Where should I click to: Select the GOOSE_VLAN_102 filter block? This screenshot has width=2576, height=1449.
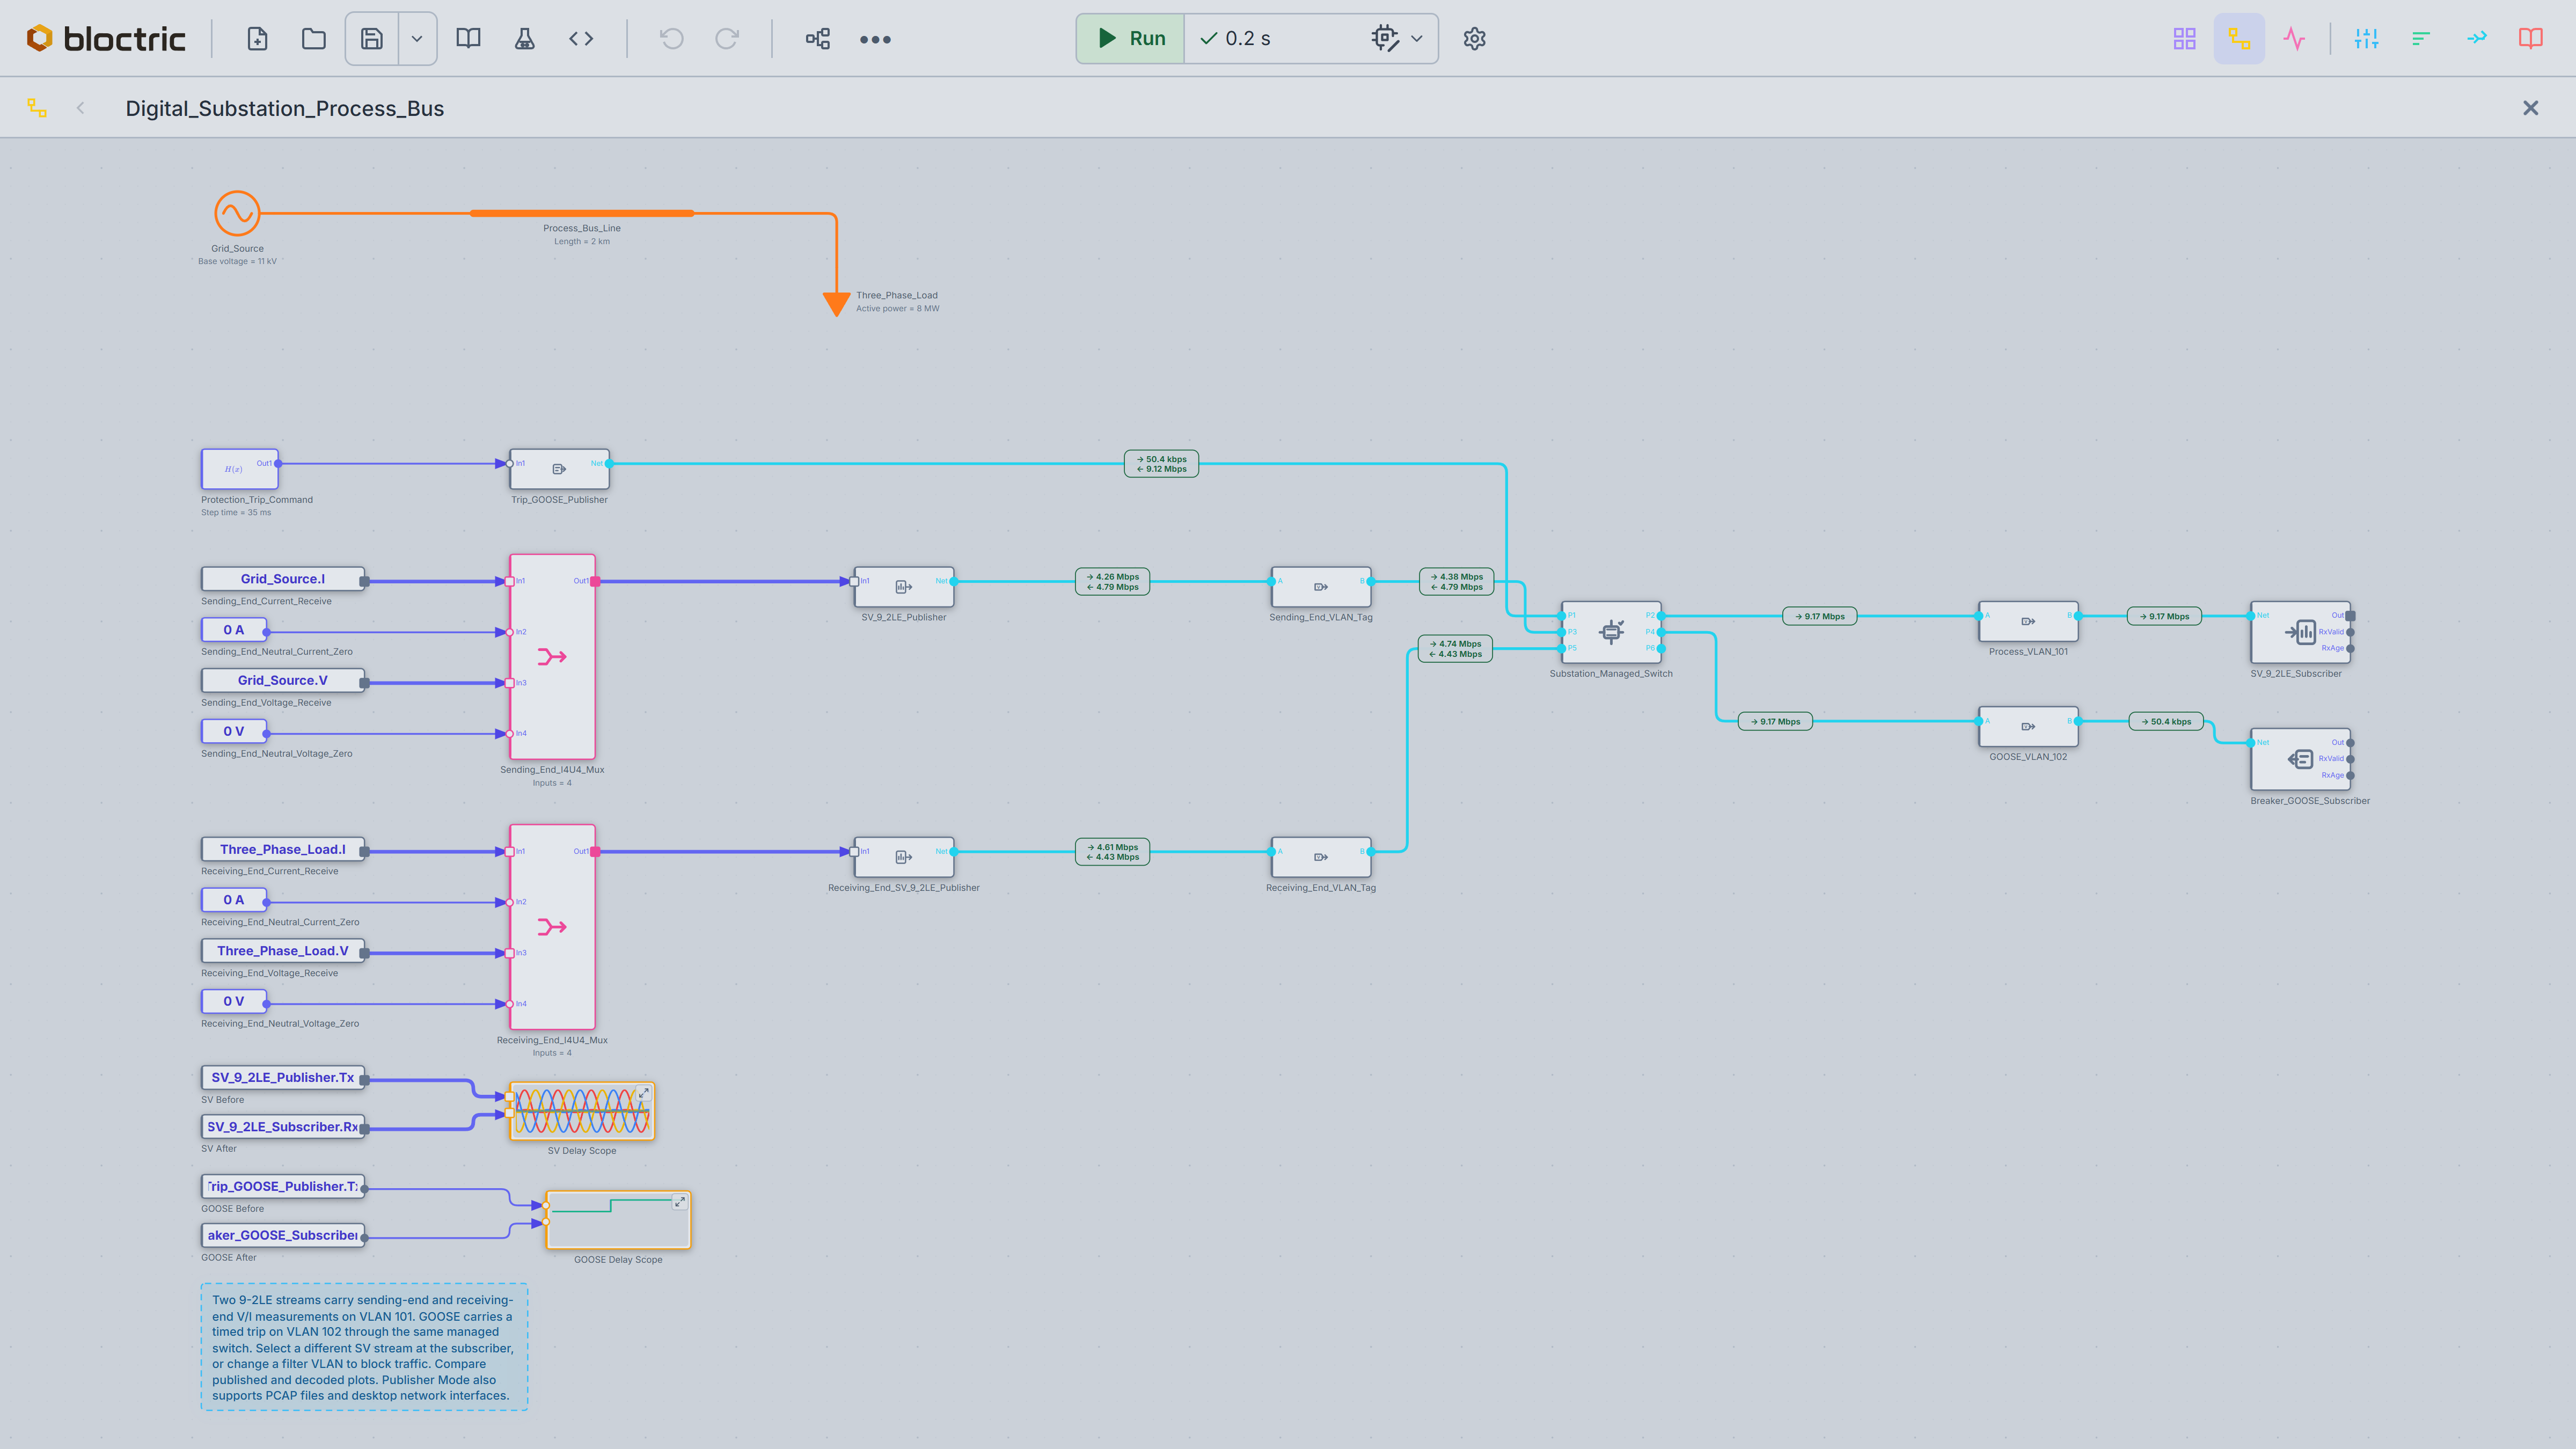coord(2028,727)
